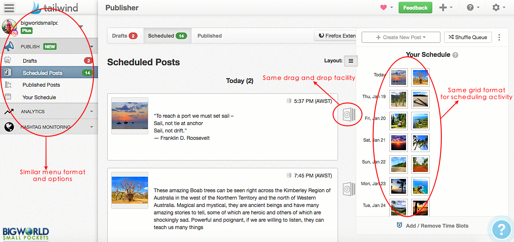This screenshot has height=242, width=514.
Task: Click the help icon beside Your Schedule
Action: [x=455, y=55]
